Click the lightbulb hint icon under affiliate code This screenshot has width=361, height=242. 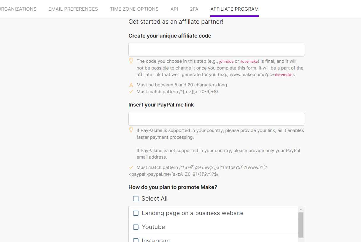click(131, 61)
